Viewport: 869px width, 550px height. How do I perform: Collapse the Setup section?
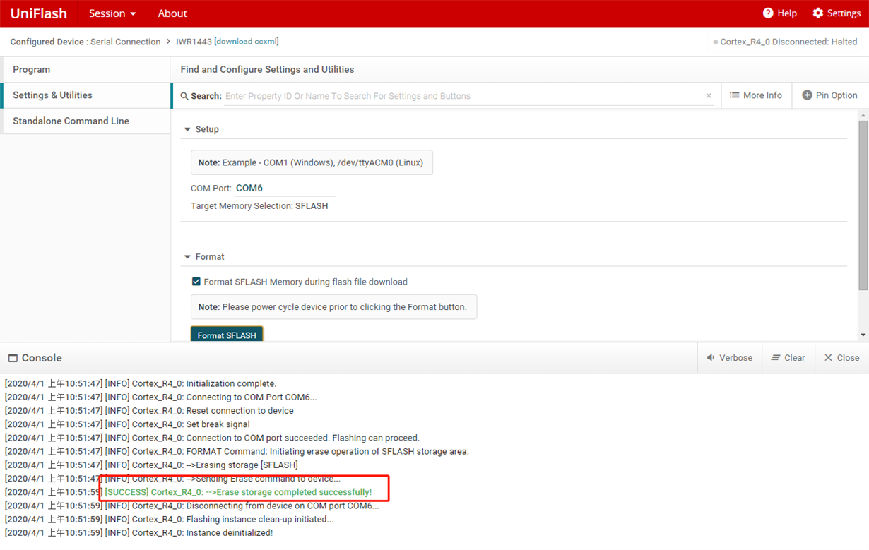[187, 129]
